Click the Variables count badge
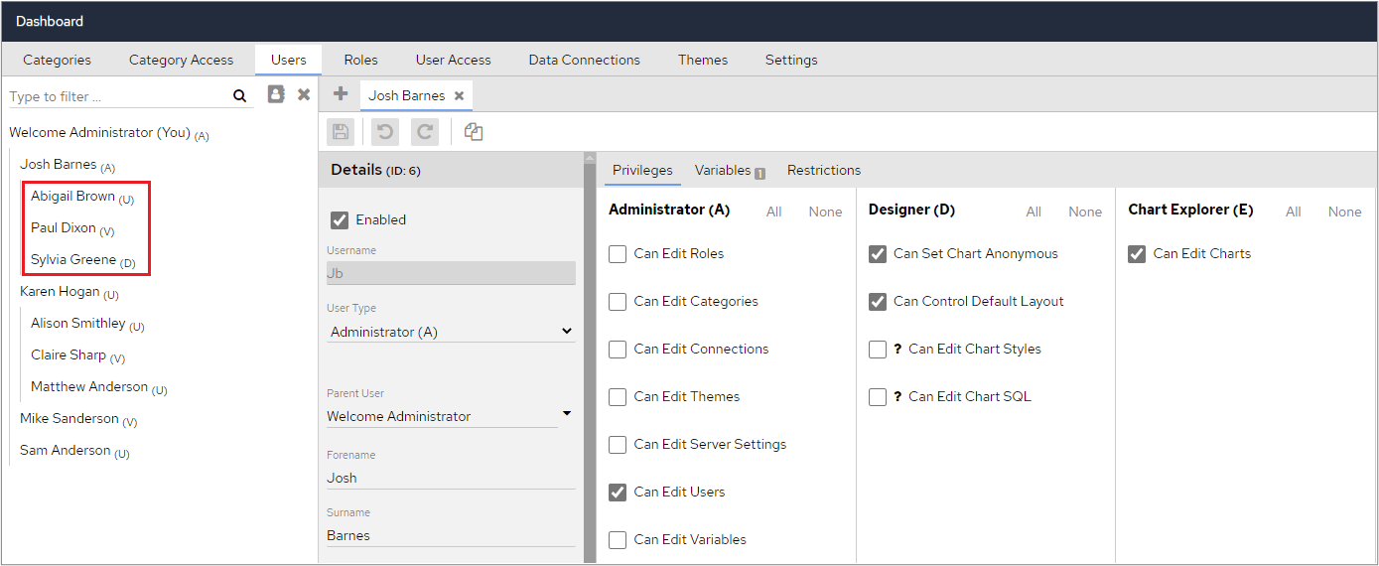Screen dimensions: 1379x566 coord(759,173)
